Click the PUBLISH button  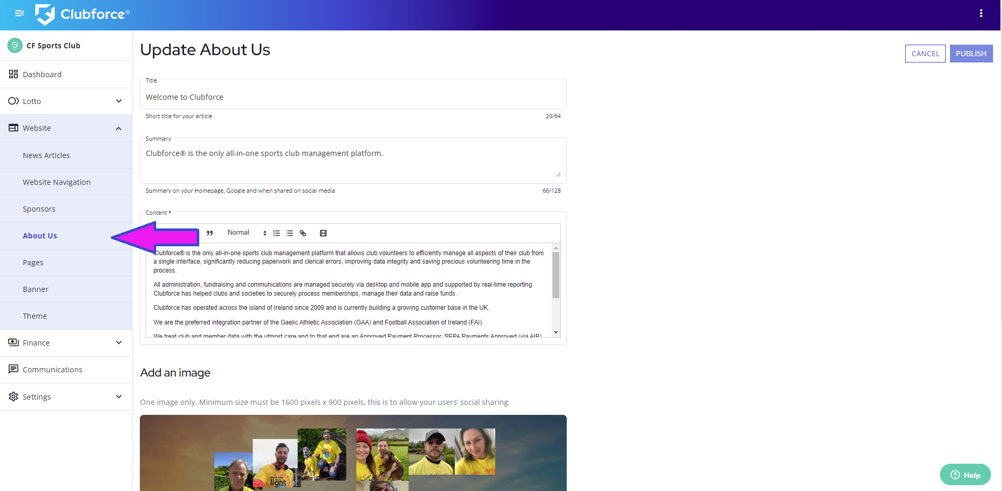971,54
